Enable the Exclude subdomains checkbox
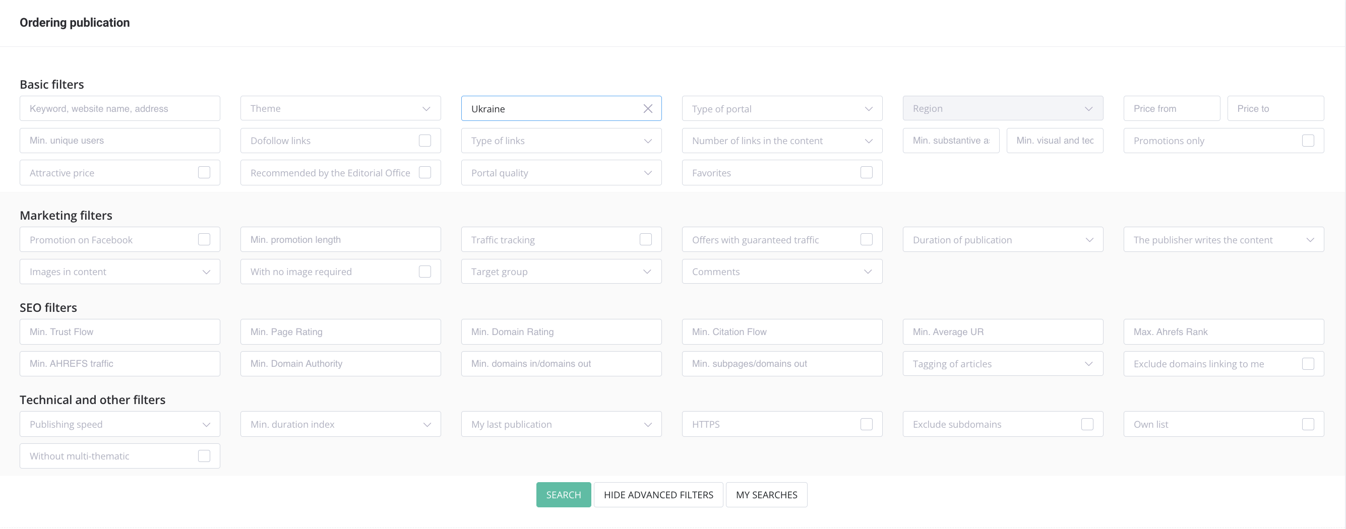The width and height of the screenshot is (1346, 529). click(1087, 424)
